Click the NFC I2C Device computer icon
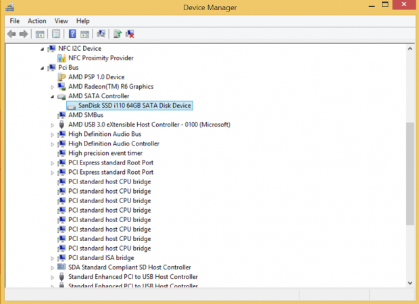Viewport: 419px width, 304px height. pos(51,49)
